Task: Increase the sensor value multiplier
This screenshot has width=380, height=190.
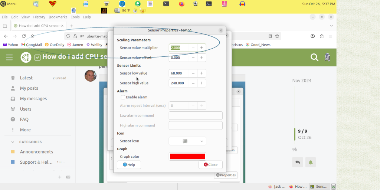Action: pyautogui.click(x=202, y=47)
